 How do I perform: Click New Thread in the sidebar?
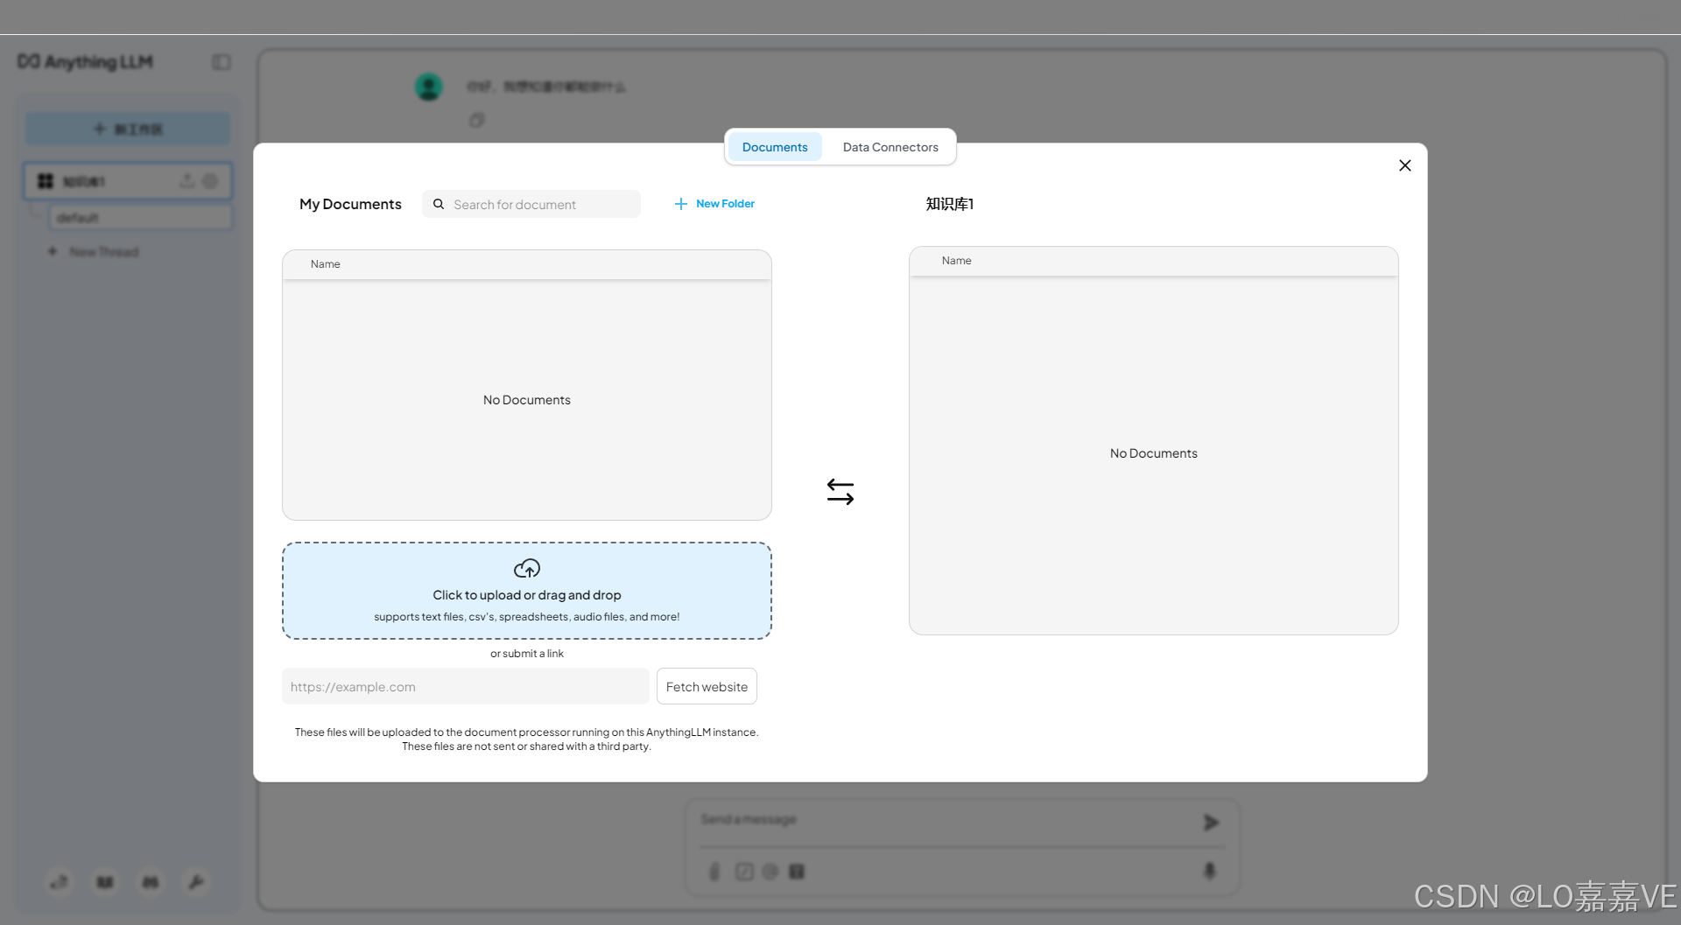click(x=104, y=252)
